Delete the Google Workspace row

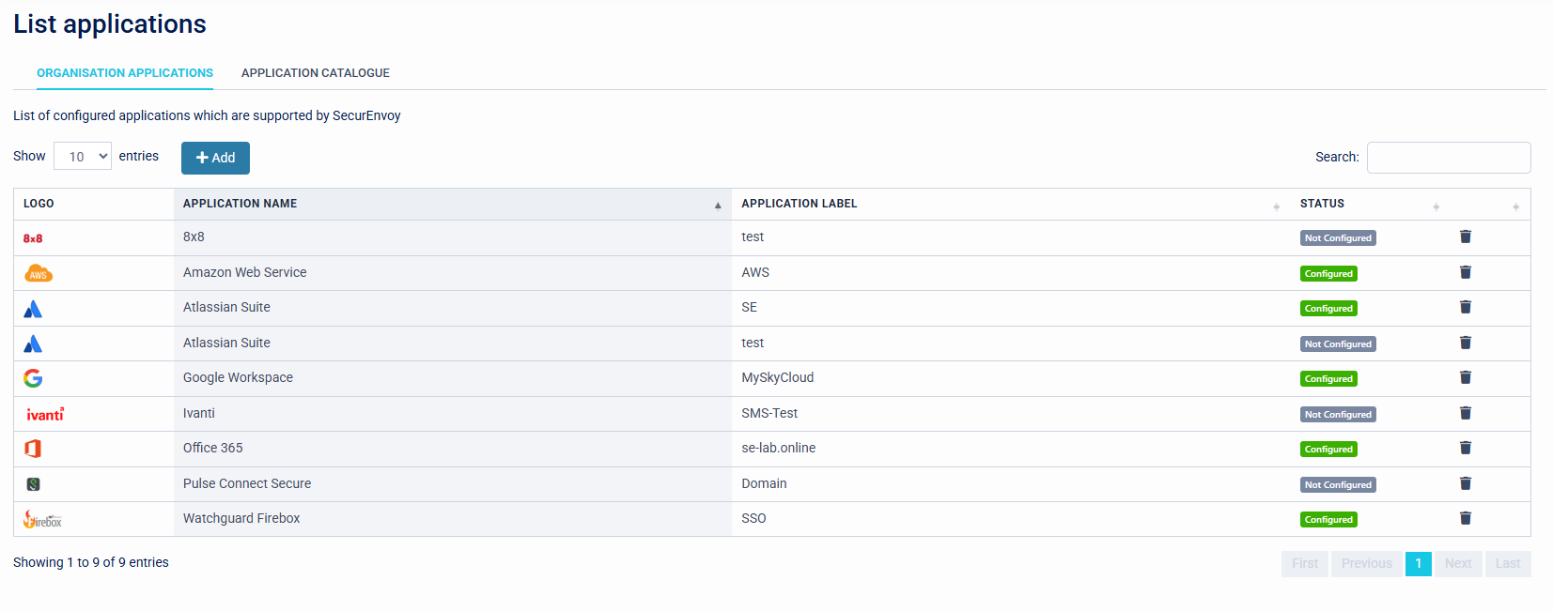[x=1465, y=377]
